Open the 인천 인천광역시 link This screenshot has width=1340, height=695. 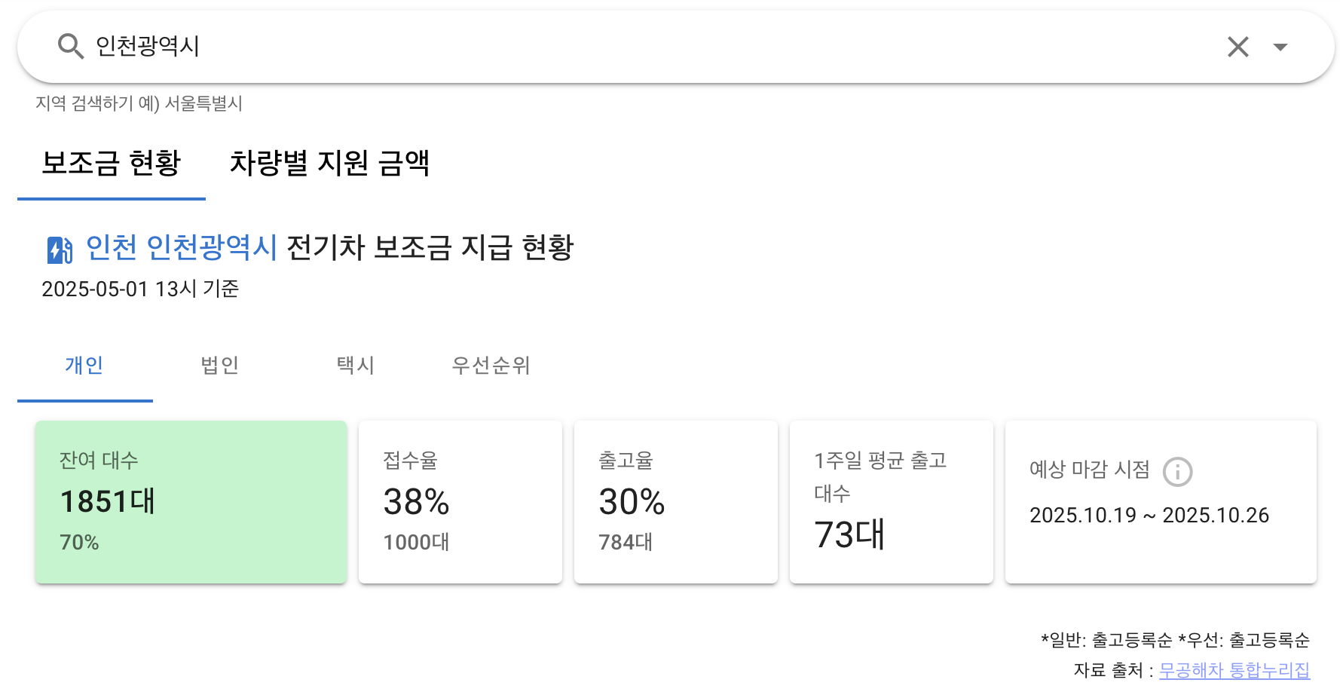(x=180, y=246)
